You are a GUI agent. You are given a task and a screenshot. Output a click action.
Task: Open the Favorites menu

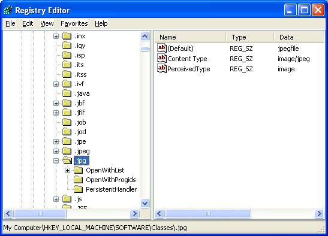(x=74, y=23)
